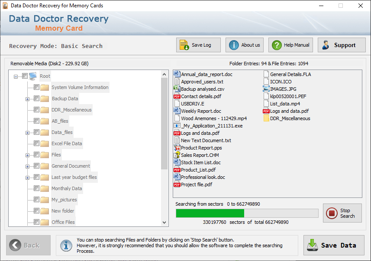This screenshot has height=261, width=371.
Task: Expand the General Document folder node
Action: [x=27, y=166]
